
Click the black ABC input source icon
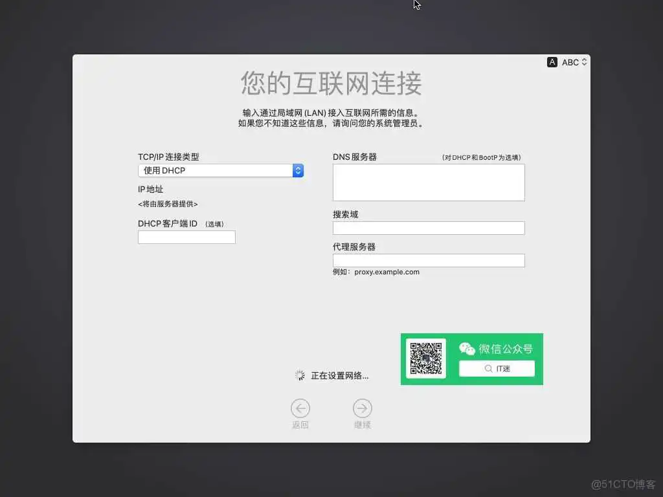552,61
